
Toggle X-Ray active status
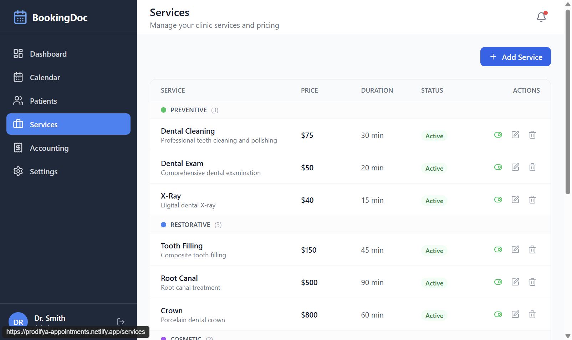pos(498,200)
